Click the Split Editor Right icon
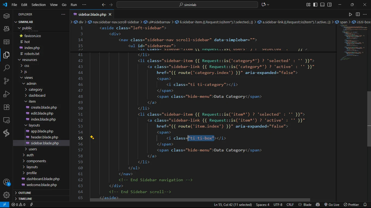This screenshot has height=208, width=371. [358, 14]
